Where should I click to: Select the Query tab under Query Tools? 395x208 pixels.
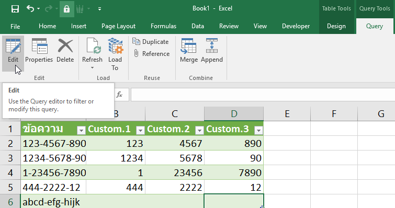click(375, 26)
